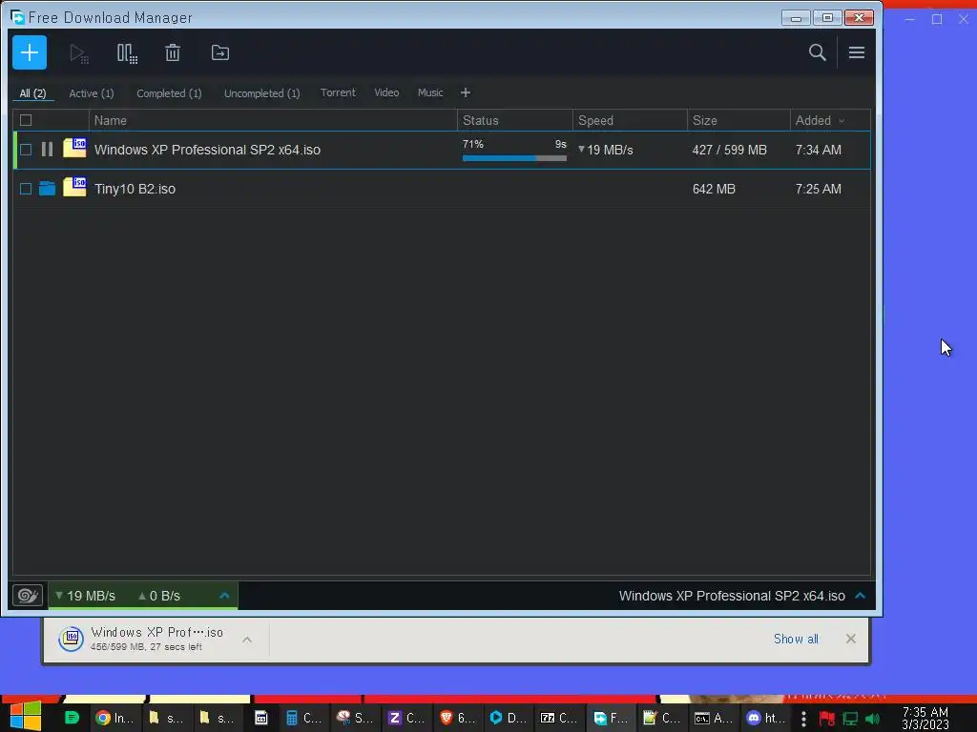Click the network tray icon
Image resolution: width=977 pixels, height=732 pixels.
850,719
